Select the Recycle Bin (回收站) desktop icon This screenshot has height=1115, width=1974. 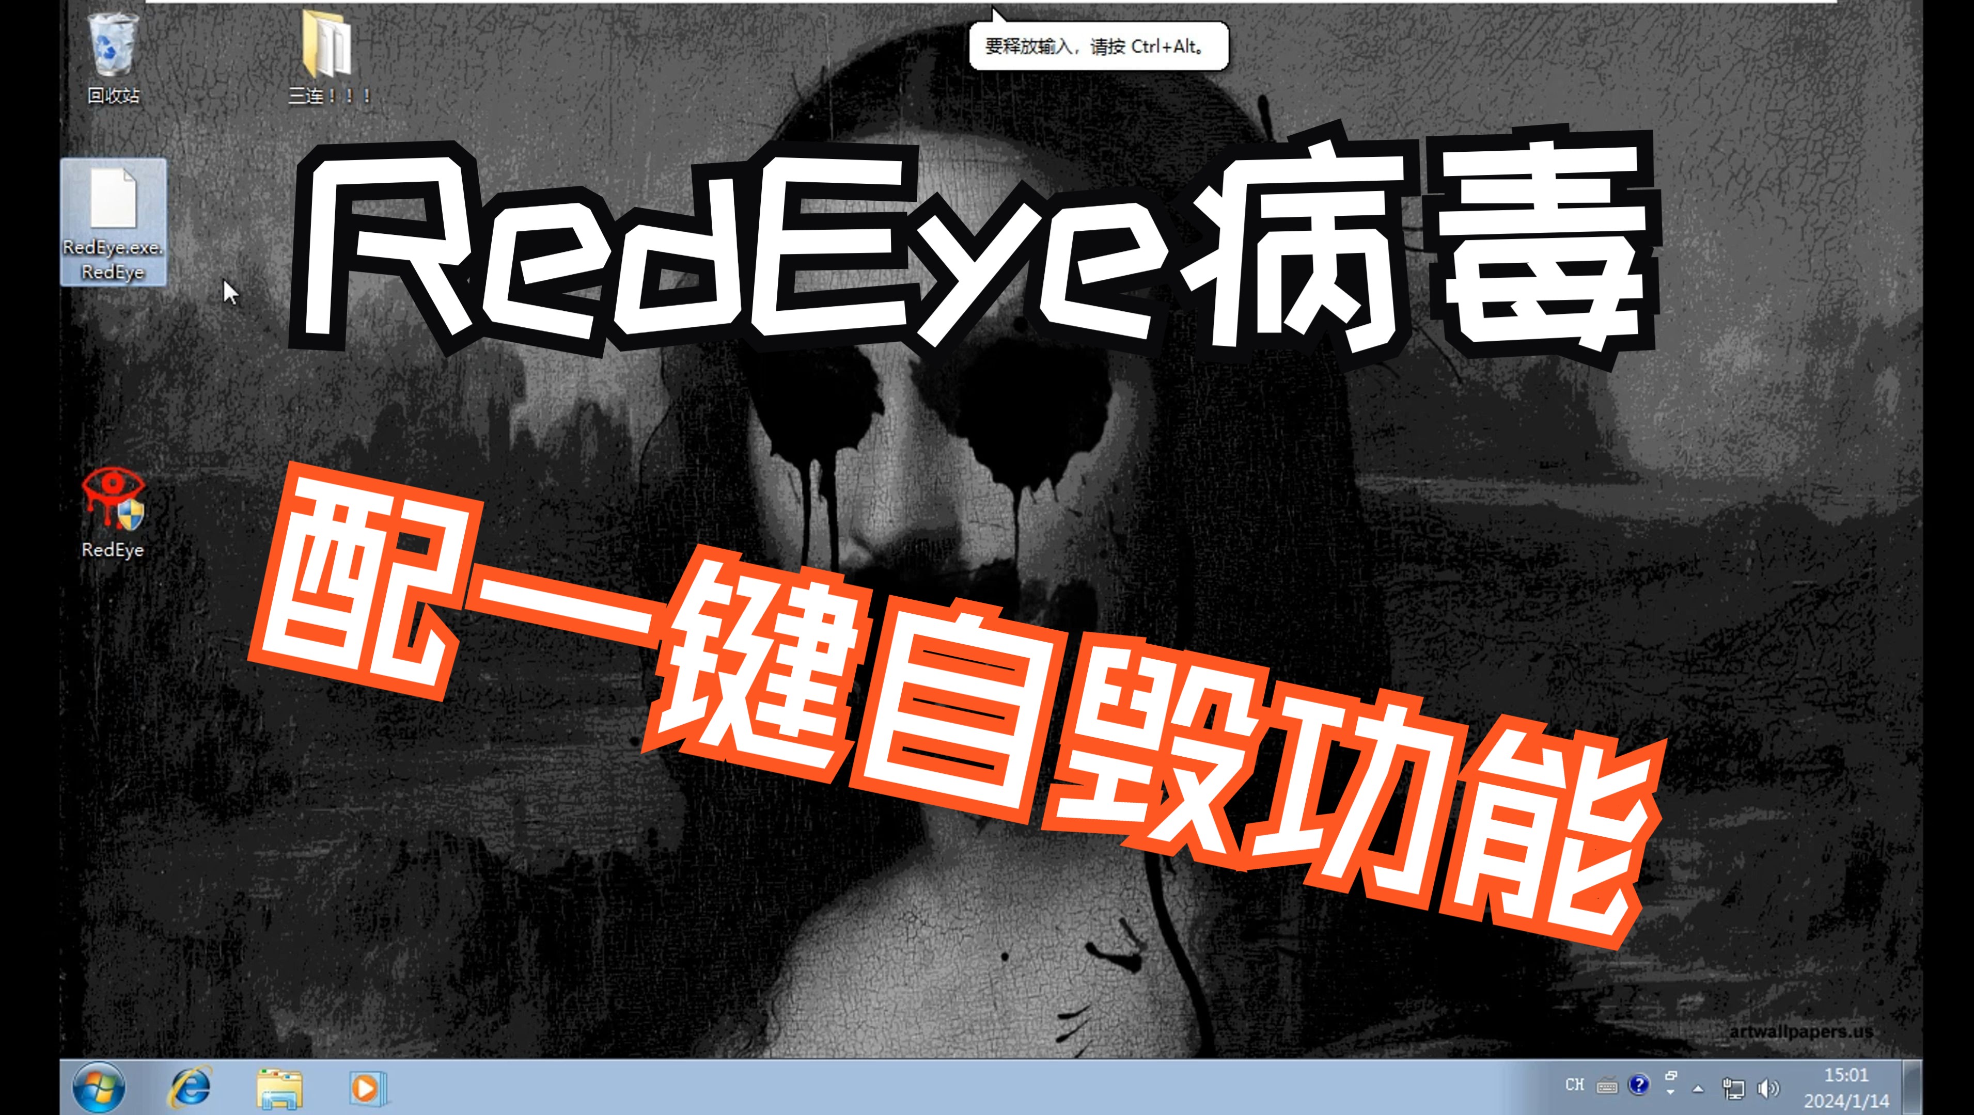click(x=114, y=57)
